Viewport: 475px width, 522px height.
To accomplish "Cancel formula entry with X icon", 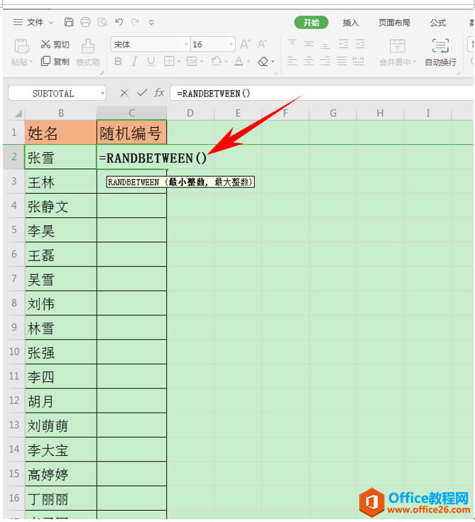I will coord(124,93).
